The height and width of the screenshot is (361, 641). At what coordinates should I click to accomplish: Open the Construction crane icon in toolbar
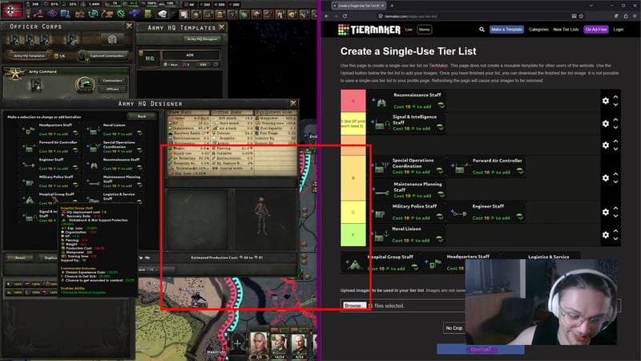coord(107,14)
